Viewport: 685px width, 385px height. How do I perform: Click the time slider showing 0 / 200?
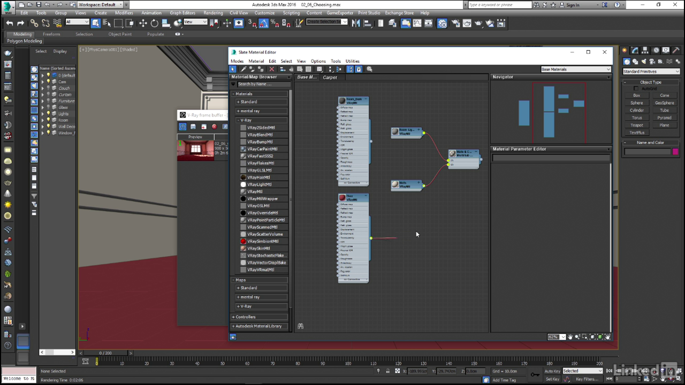pyautogui.click(x=105, y=353)
